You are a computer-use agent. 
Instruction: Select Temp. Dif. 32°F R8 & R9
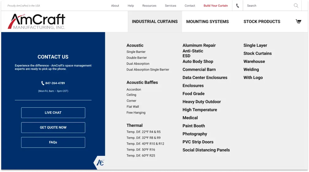click(x=143, y=138)
